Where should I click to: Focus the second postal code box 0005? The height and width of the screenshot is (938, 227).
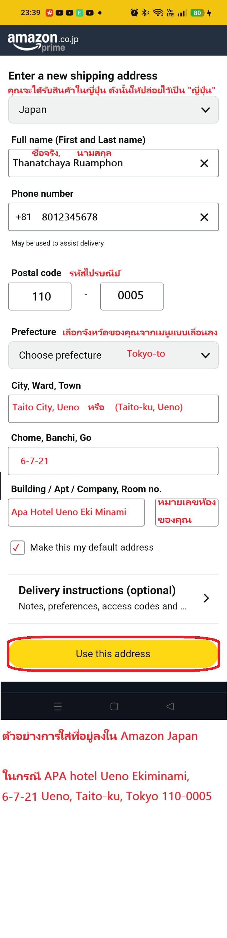coord(132,296)
